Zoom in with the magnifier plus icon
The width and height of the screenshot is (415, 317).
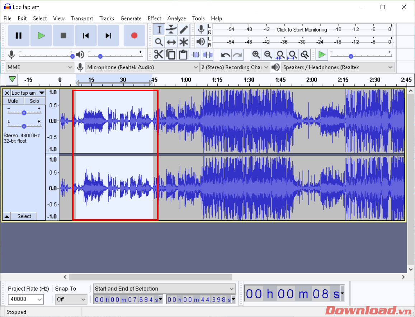point(256,55)
